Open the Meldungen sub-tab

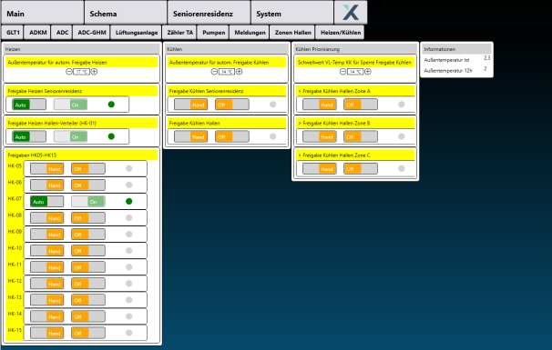point(250,33)
